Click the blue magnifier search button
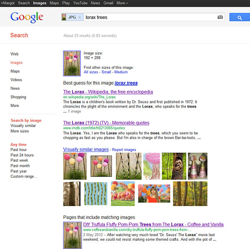 pyautogui.click(x=240, y=17)
